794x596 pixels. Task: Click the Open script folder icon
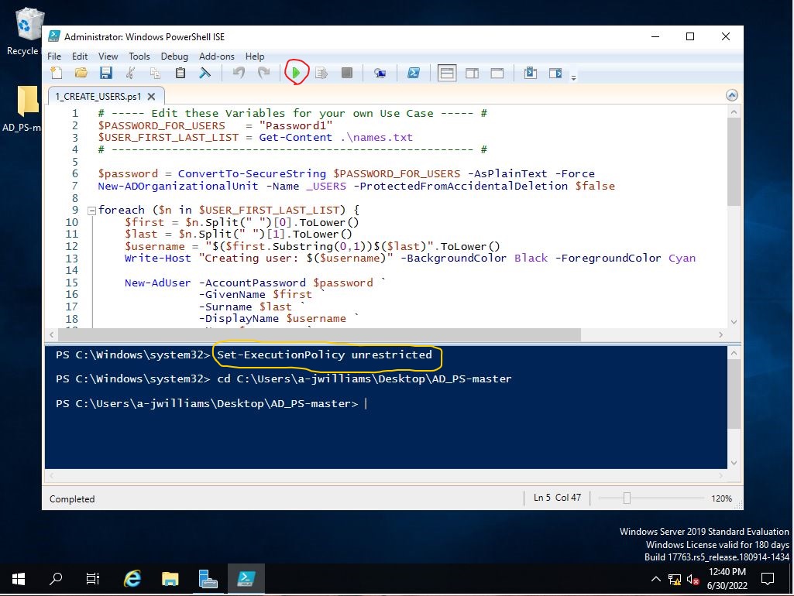[x=81, y=74]
